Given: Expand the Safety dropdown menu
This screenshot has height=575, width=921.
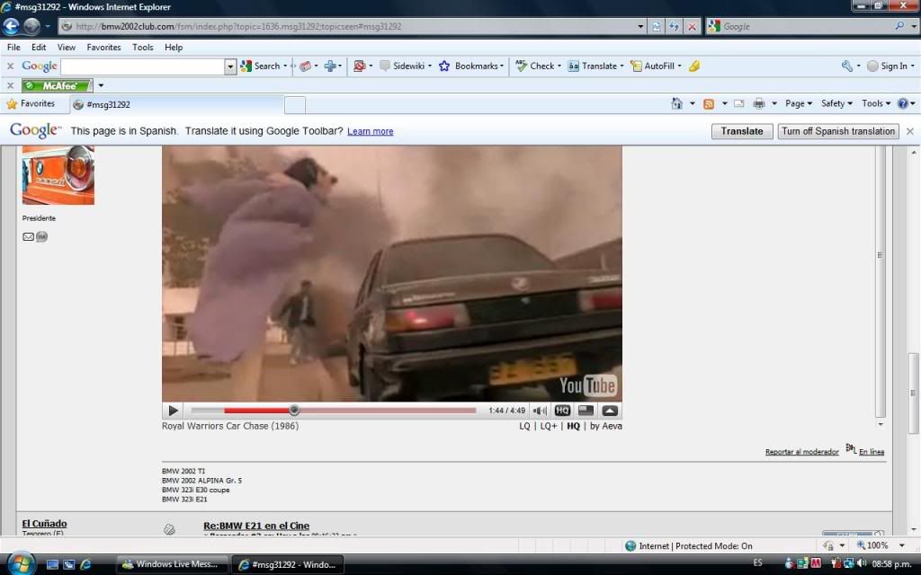Looking at the screenshot, I should coord(836,103).
